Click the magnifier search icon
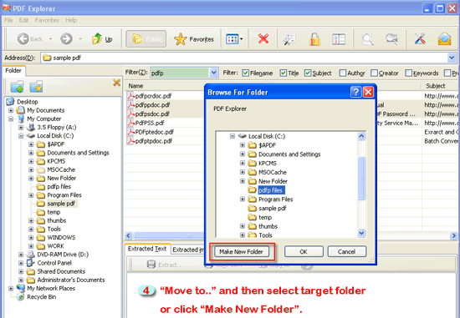Viewport: 460px width, 318px height. 368,39
